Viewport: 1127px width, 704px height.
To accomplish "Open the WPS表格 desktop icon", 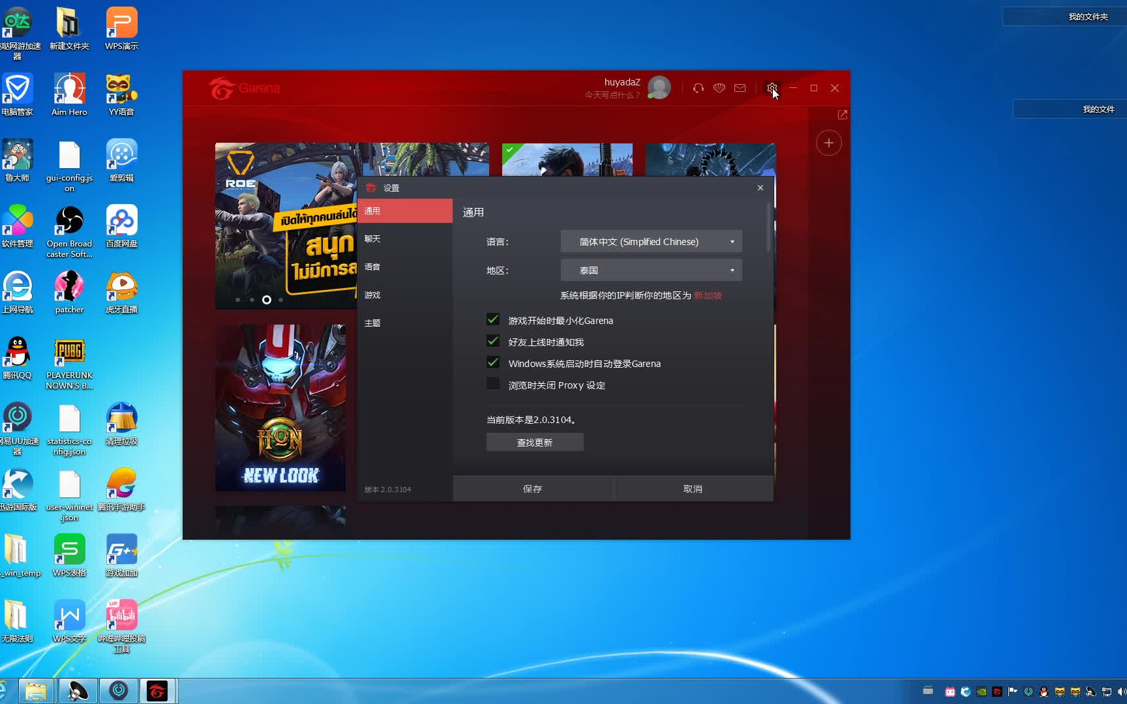I will pos(69,555).
